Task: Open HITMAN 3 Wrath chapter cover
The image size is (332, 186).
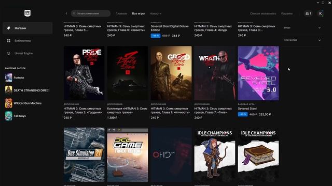Action: [215, 73]
